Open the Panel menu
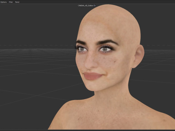Screen dimensions: 175x131 17,2
